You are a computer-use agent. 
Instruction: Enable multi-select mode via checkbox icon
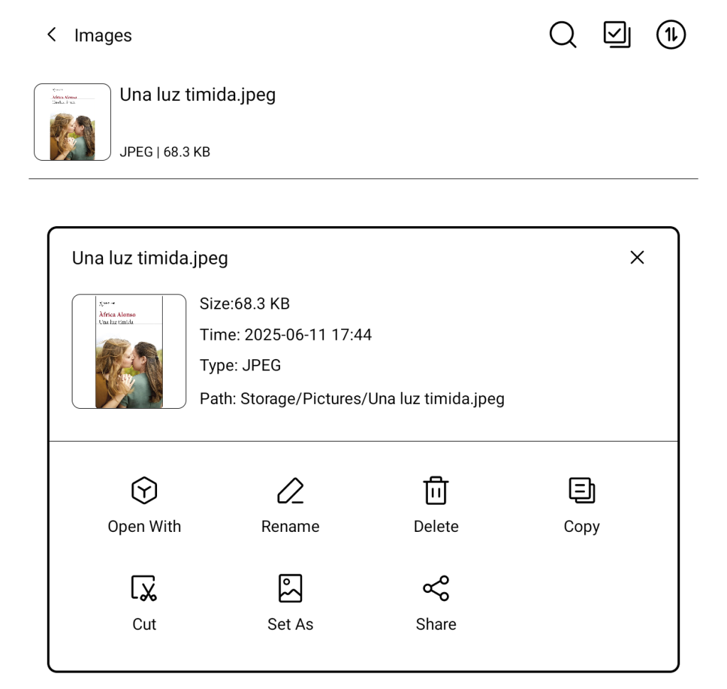[617, 35]
